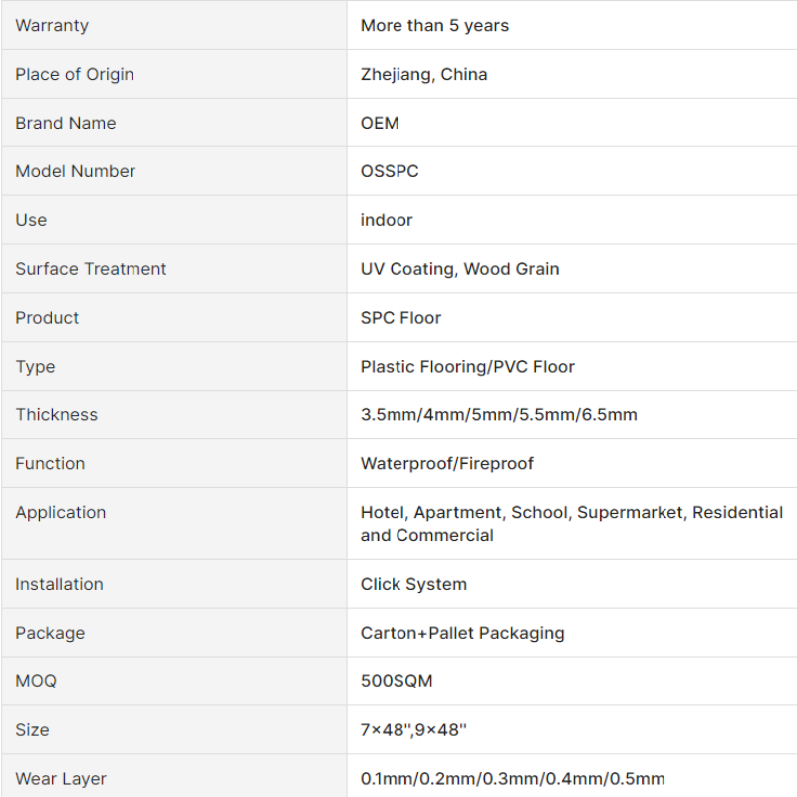The image size is (797, 797).
Task: Click the Application row description text
Action: pos(572,524)
